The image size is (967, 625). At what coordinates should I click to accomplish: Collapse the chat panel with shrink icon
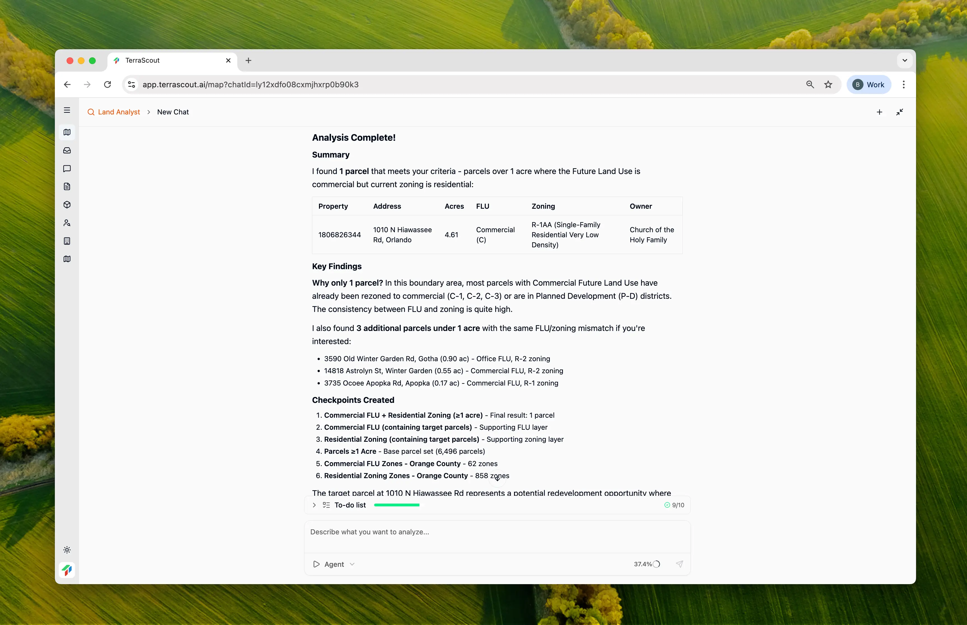point(899,112)
